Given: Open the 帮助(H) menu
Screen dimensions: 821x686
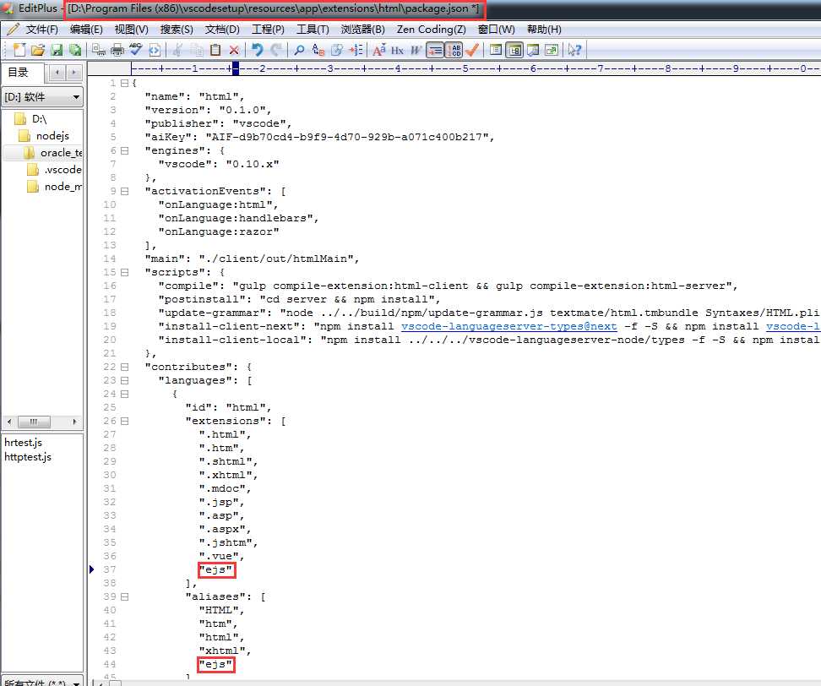Looking at the screenshot, I should (x=544, y=30).
